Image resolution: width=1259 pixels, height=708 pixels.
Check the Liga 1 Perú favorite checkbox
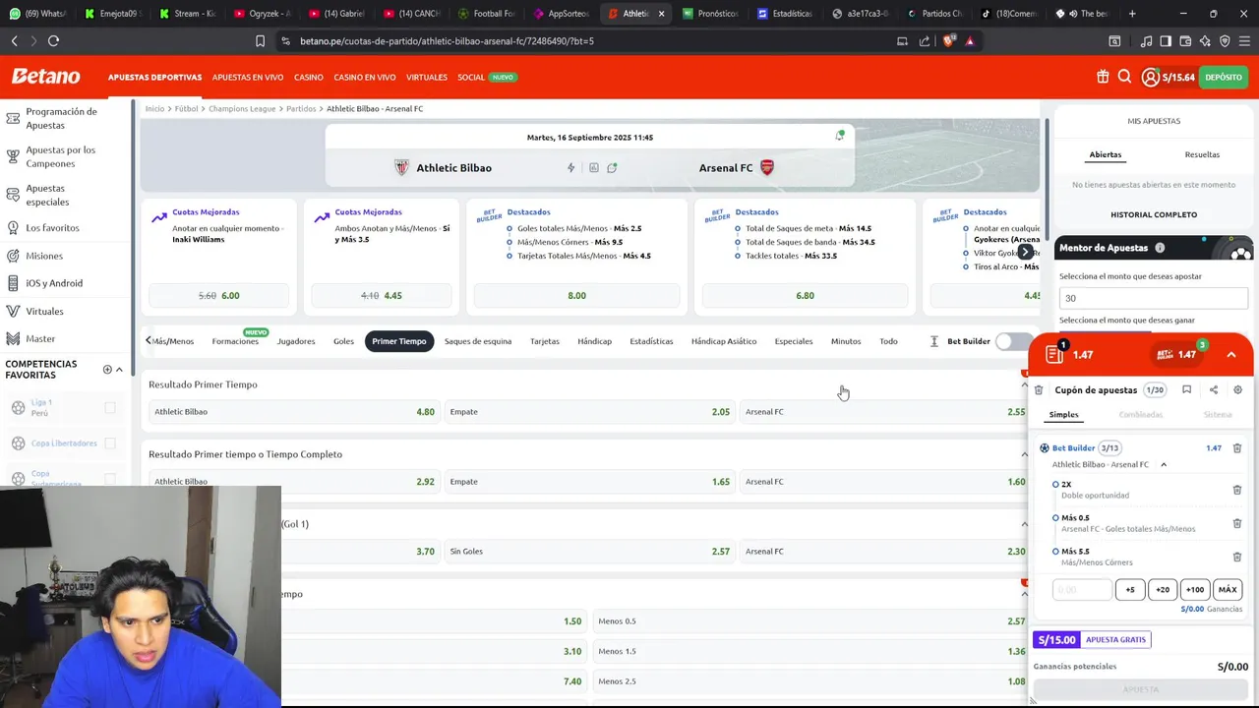(110, 408)
